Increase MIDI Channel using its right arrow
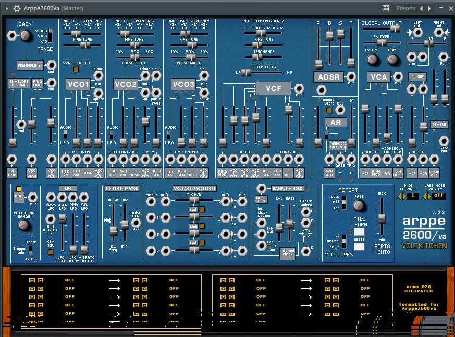The image size is (455, 337). coord(404,196)
